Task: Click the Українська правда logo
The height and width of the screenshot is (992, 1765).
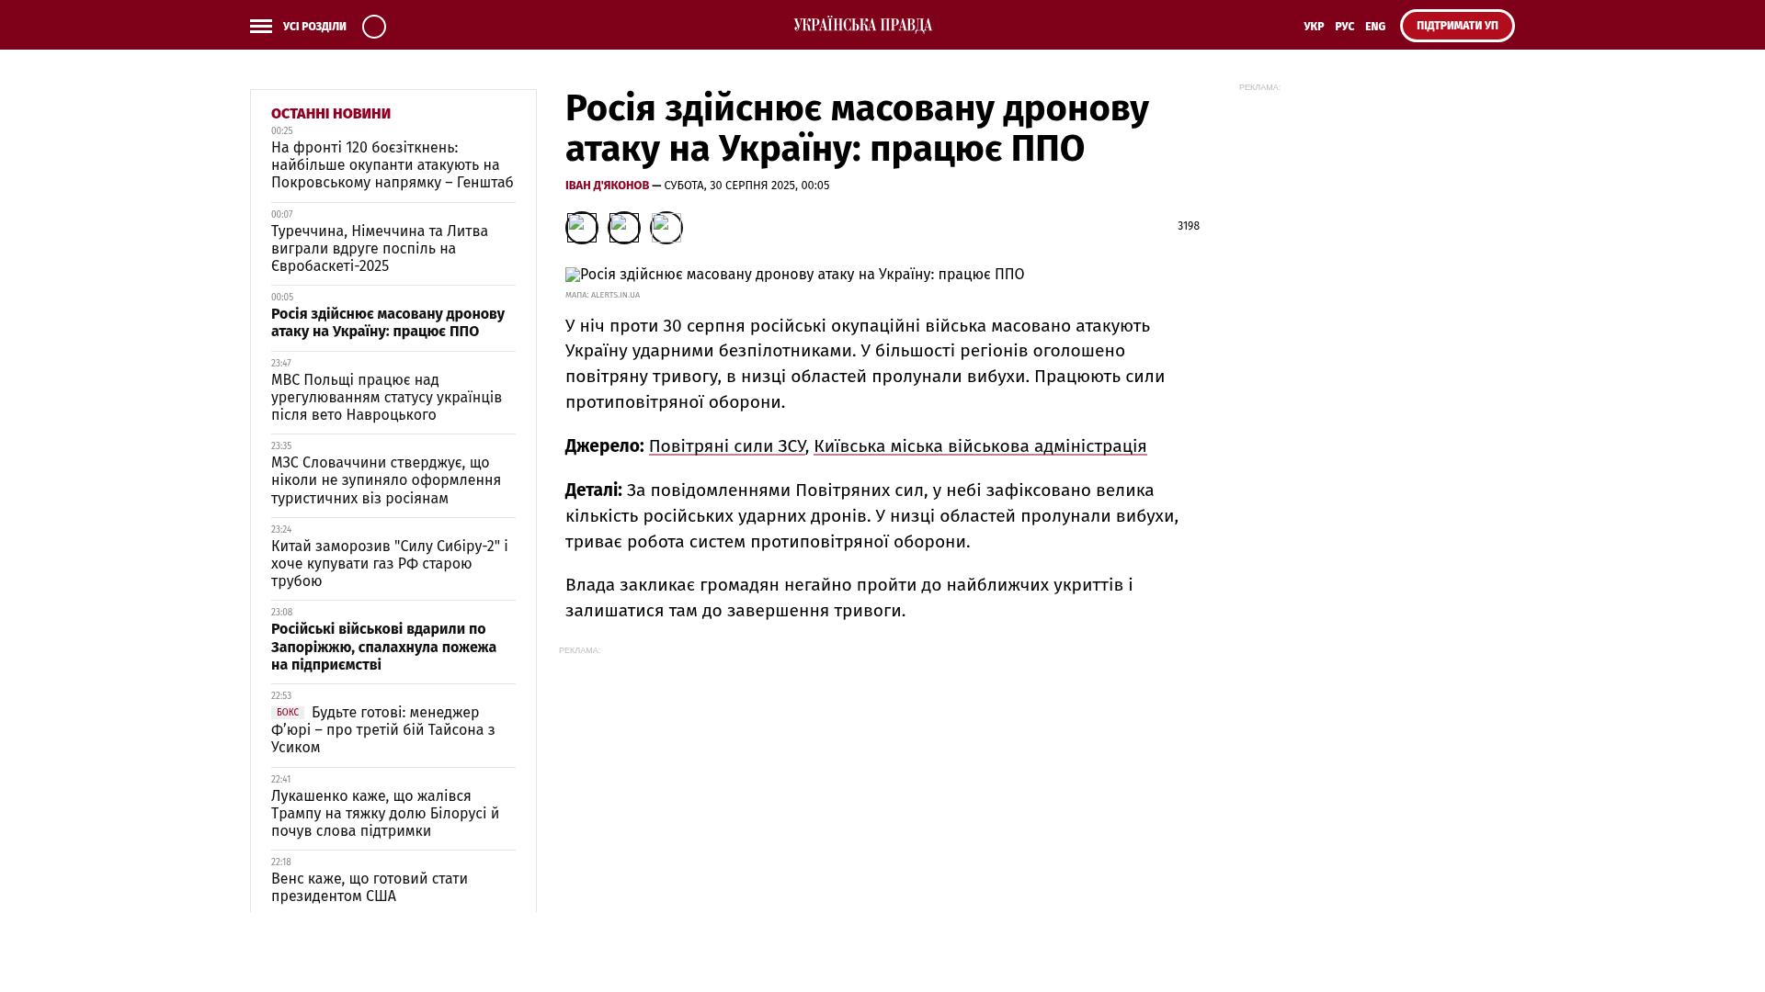Action: click(x=862, y=26)
